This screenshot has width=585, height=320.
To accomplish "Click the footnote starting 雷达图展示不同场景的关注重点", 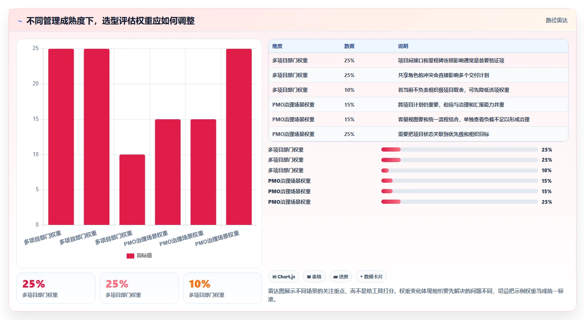I will pos(416,295).
